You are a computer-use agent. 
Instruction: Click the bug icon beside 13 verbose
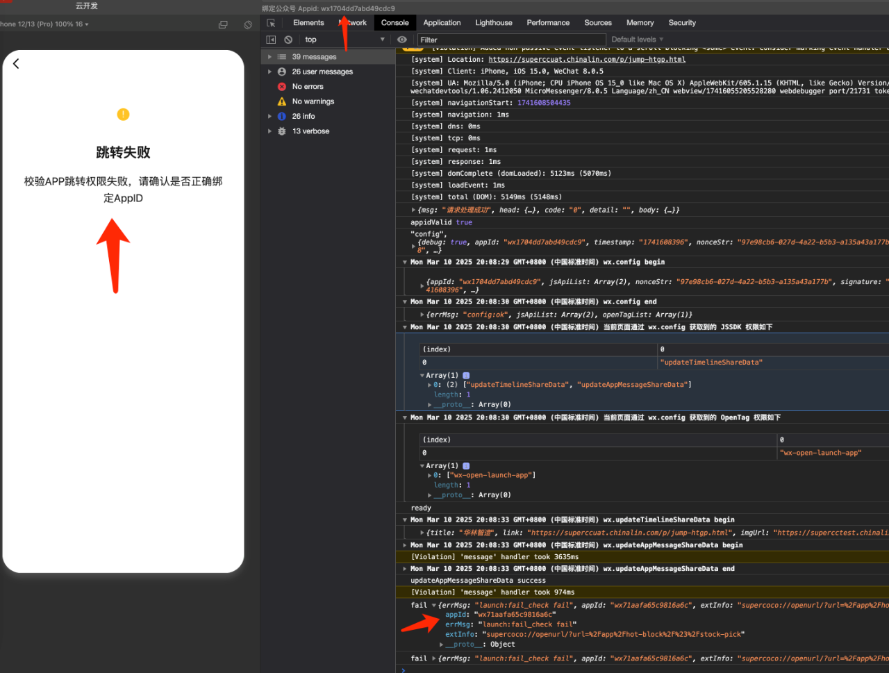[282, 131]
